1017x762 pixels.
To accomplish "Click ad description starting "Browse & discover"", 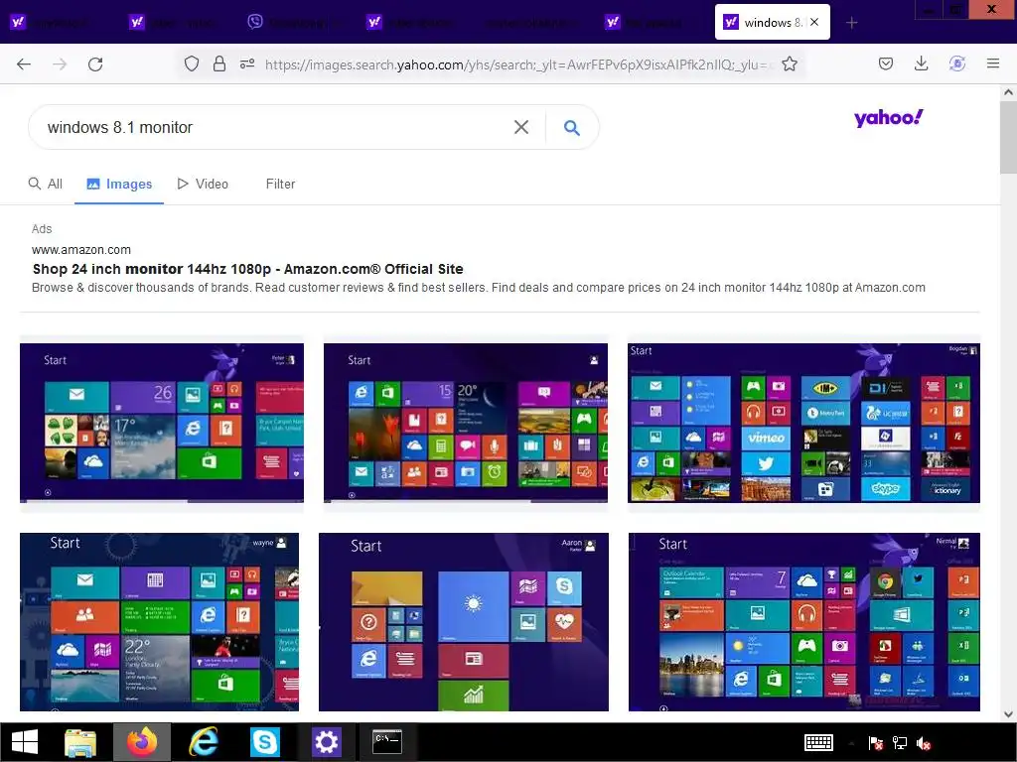I will pyautogui.click(x=479, y=288).
